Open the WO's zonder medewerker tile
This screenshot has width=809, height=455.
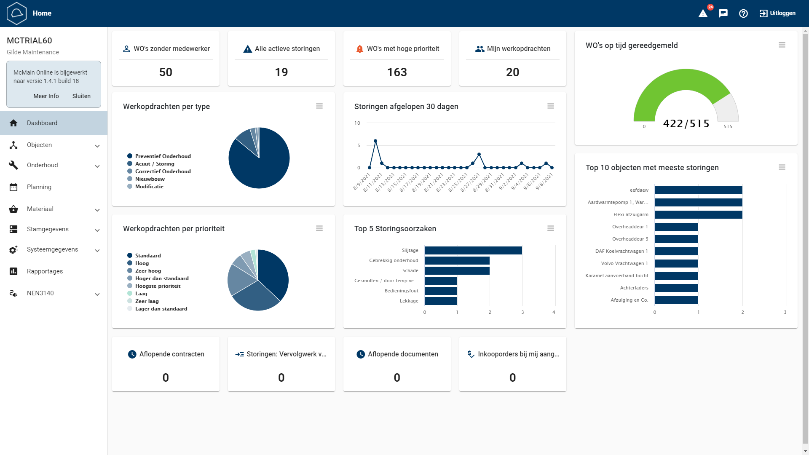[x=166, y=59]
